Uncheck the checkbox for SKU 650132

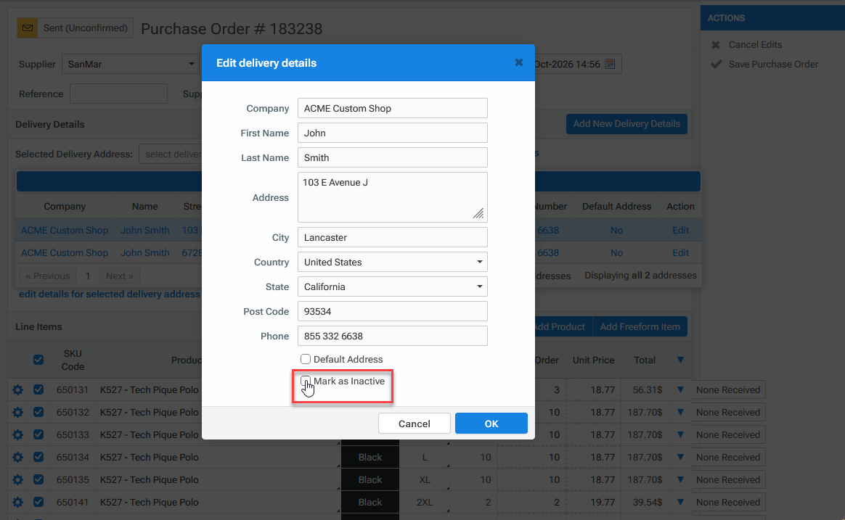point(38,412)
